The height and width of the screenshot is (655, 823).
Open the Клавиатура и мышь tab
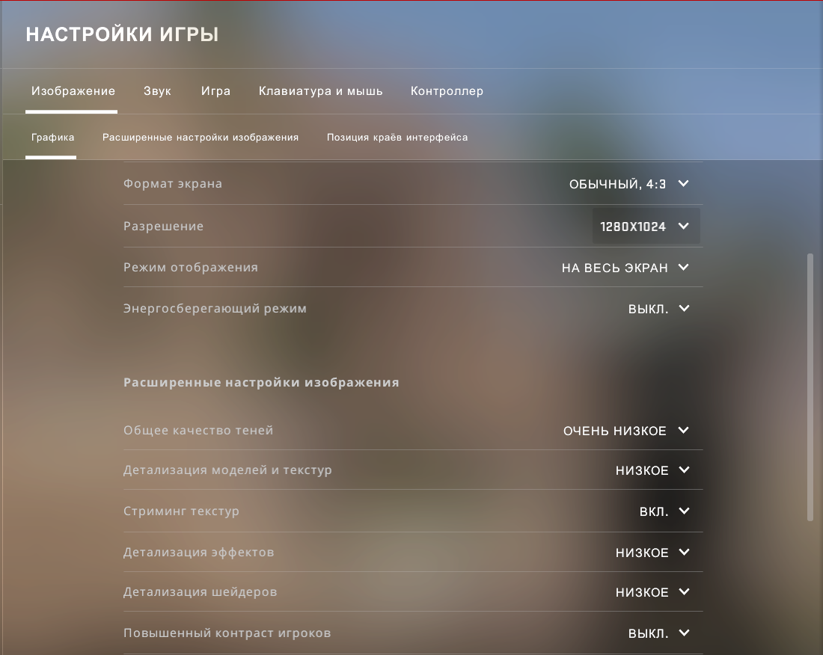[321, 91]
